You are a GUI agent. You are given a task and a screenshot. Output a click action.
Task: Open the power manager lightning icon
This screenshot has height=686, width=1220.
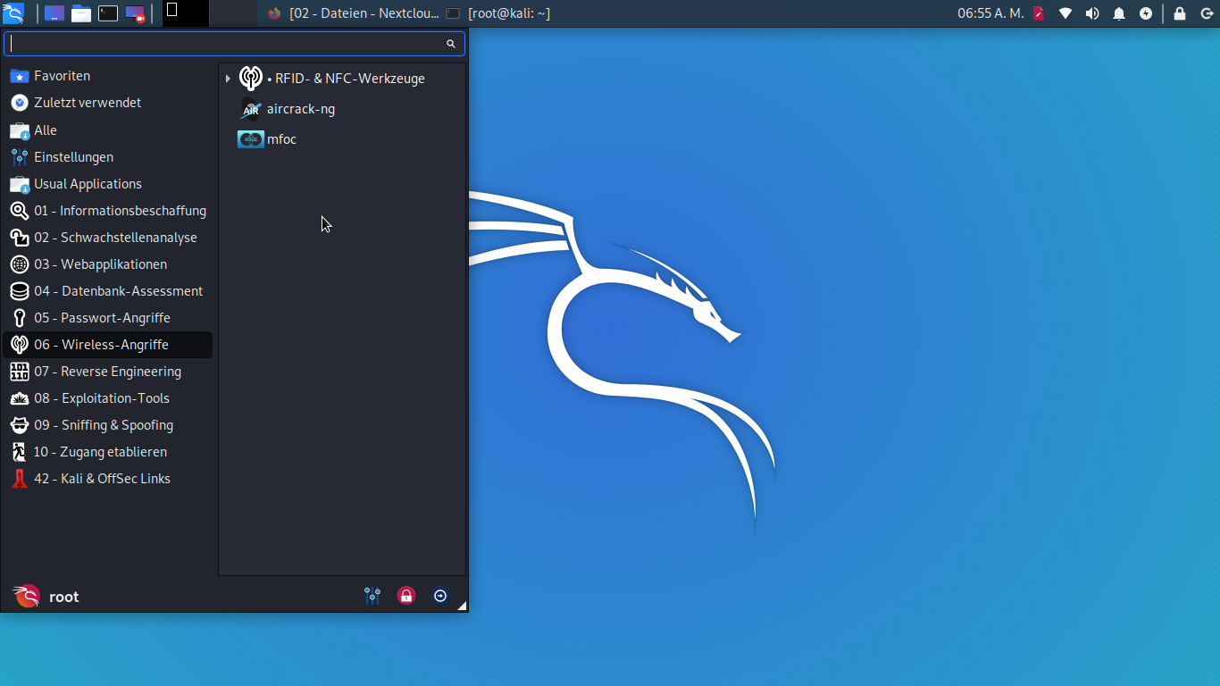[x=1146, y=13]
